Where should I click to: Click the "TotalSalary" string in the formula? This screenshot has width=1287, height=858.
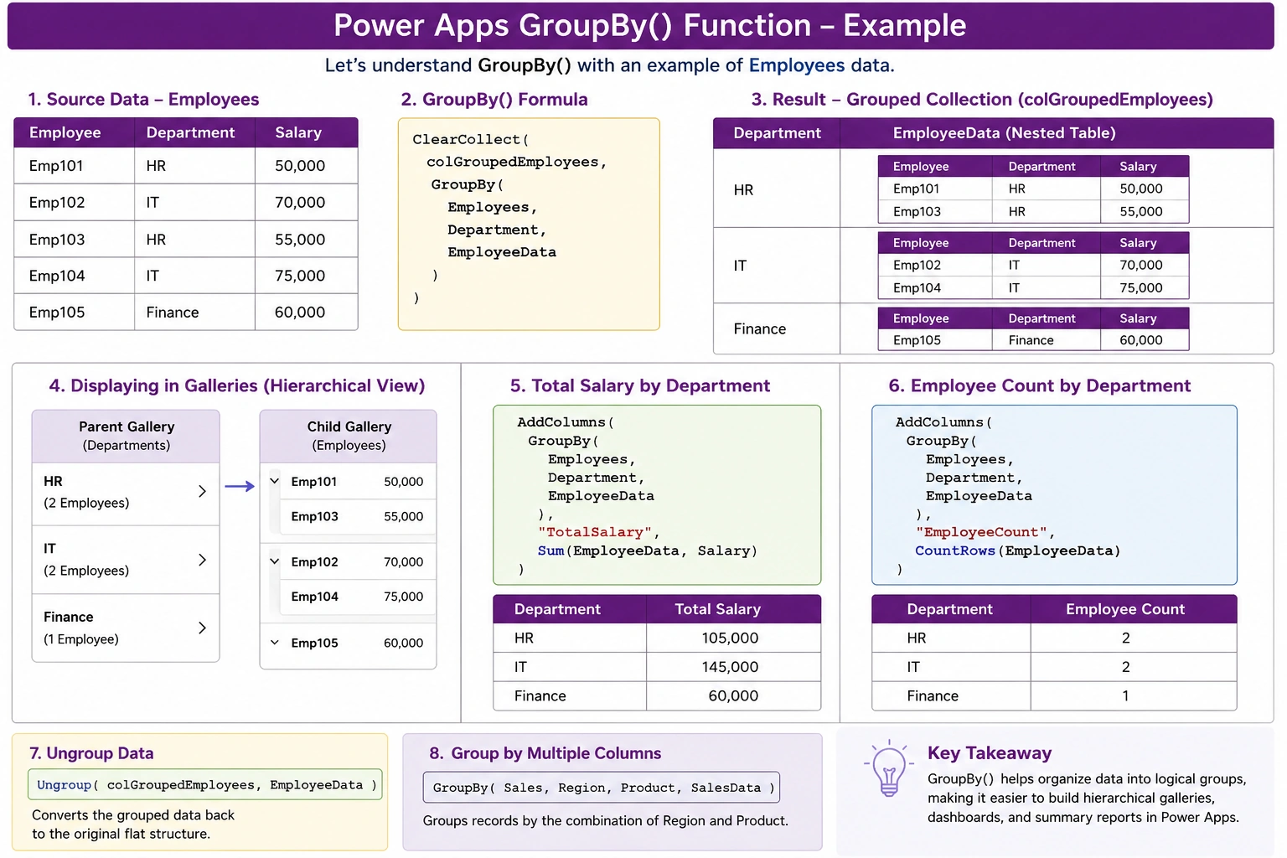click(595, 532)
